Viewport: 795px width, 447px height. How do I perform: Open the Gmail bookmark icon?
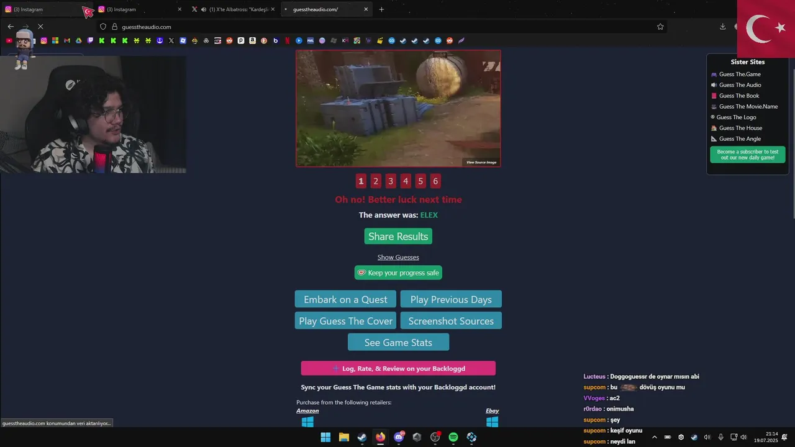(66, 40)
